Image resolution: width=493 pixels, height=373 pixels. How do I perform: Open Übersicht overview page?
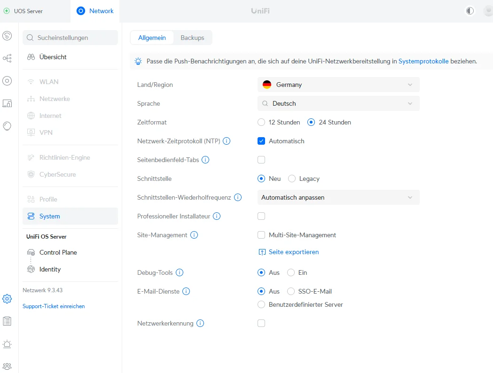70,57
